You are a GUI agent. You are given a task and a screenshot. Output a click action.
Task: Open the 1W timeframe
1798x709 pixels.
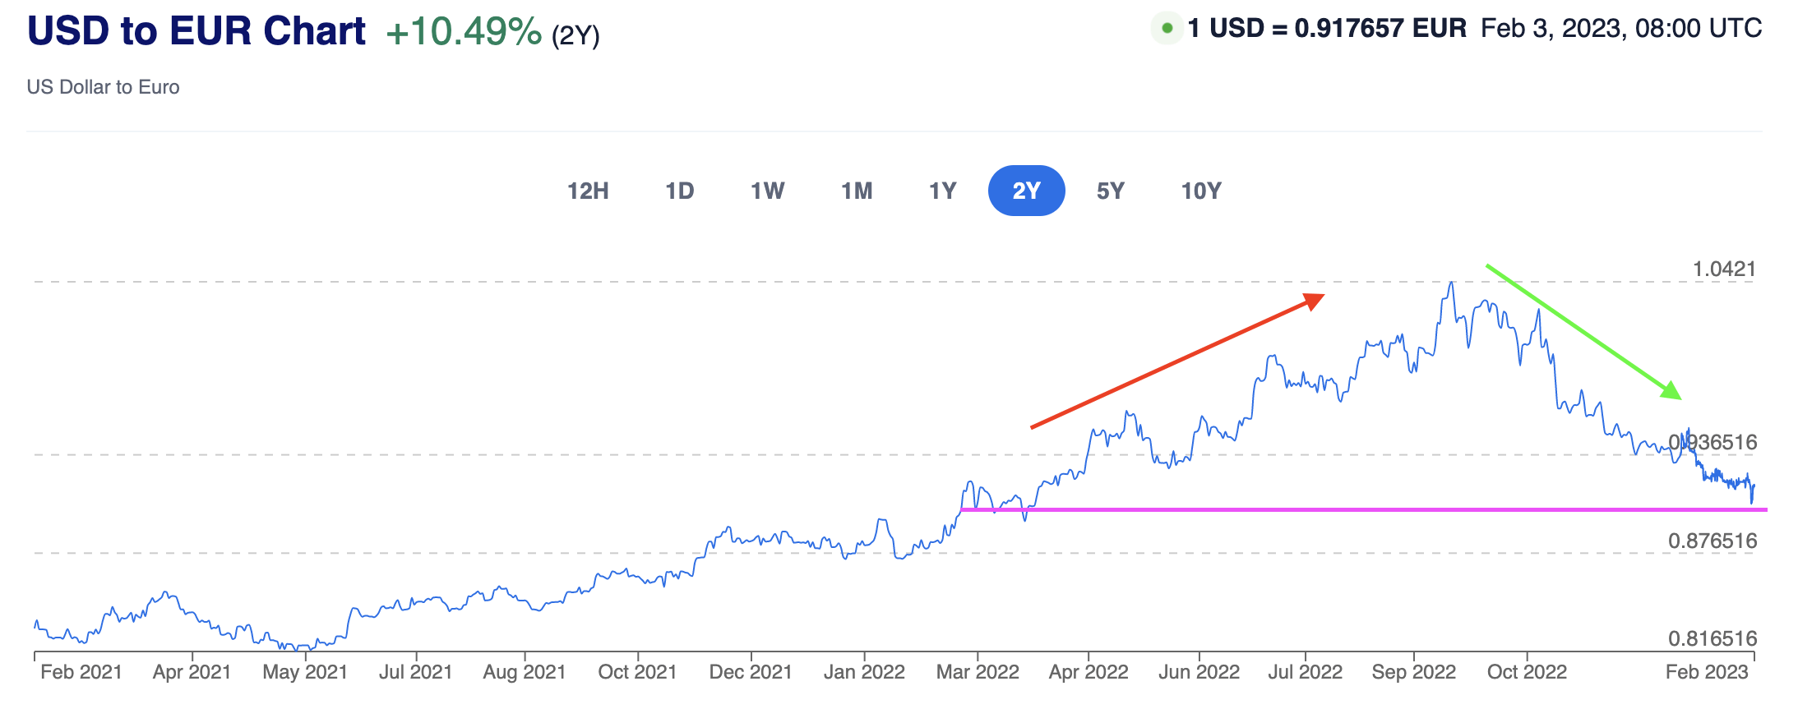767,190
